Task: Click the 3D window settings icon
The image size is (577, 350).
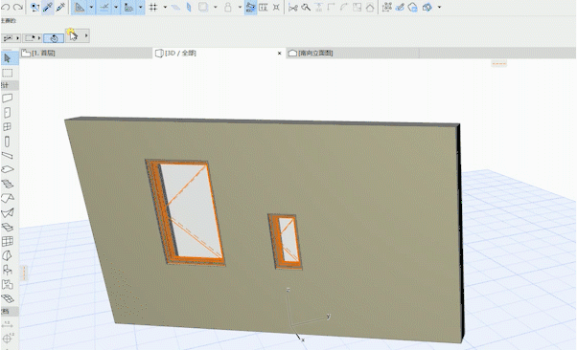Action: [x=412, y=7]
